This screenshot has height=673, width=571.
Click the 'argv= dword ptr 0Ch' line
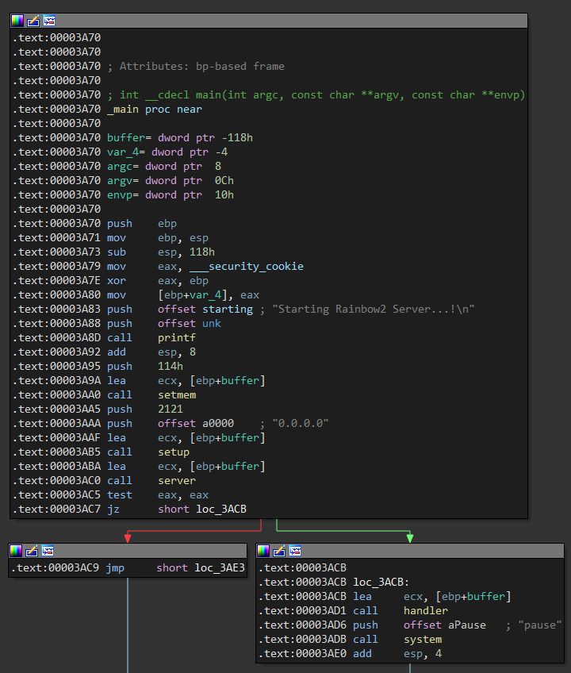click(171, 181)
